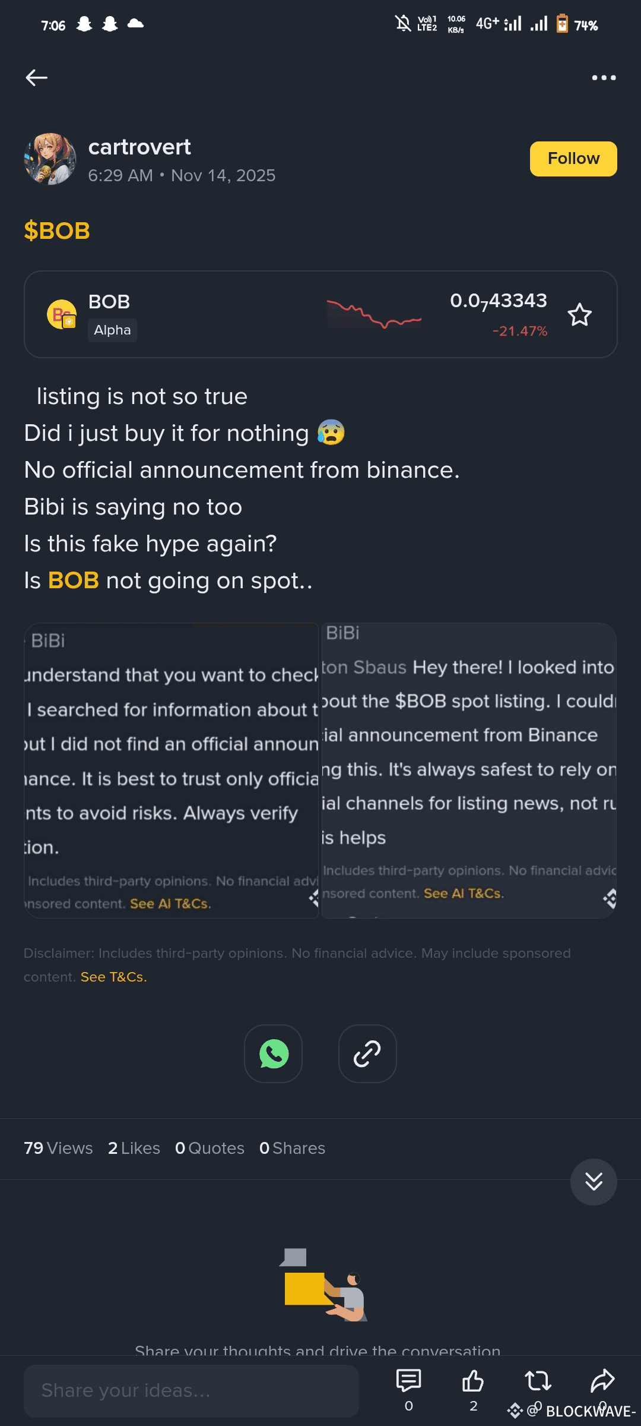The height and width of the screenshot is (1426, 641).
Task: Copy the post link
Action: coord(367,1053)
